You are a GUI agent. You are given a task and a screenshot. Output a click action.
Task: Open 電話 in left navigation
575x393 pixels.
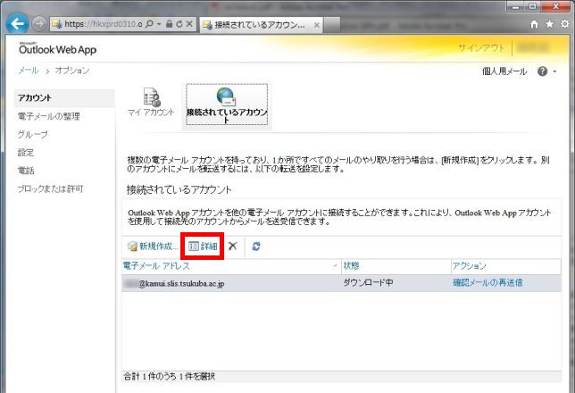click(26, 171)
